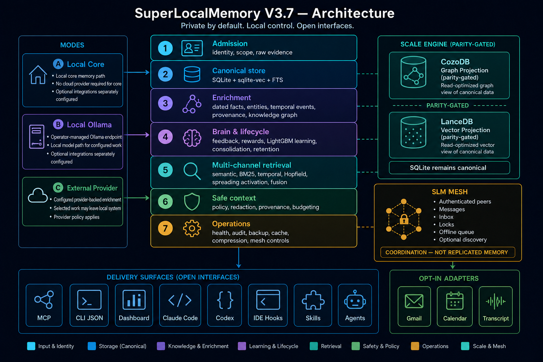Click the "Safe context" layer title
This screenshot has width=543, height=362.
pyautogui.click(x=234, y=198)
